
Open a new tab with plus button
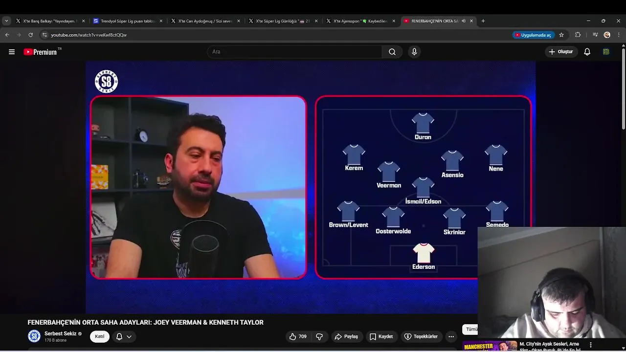pos(483,21)
